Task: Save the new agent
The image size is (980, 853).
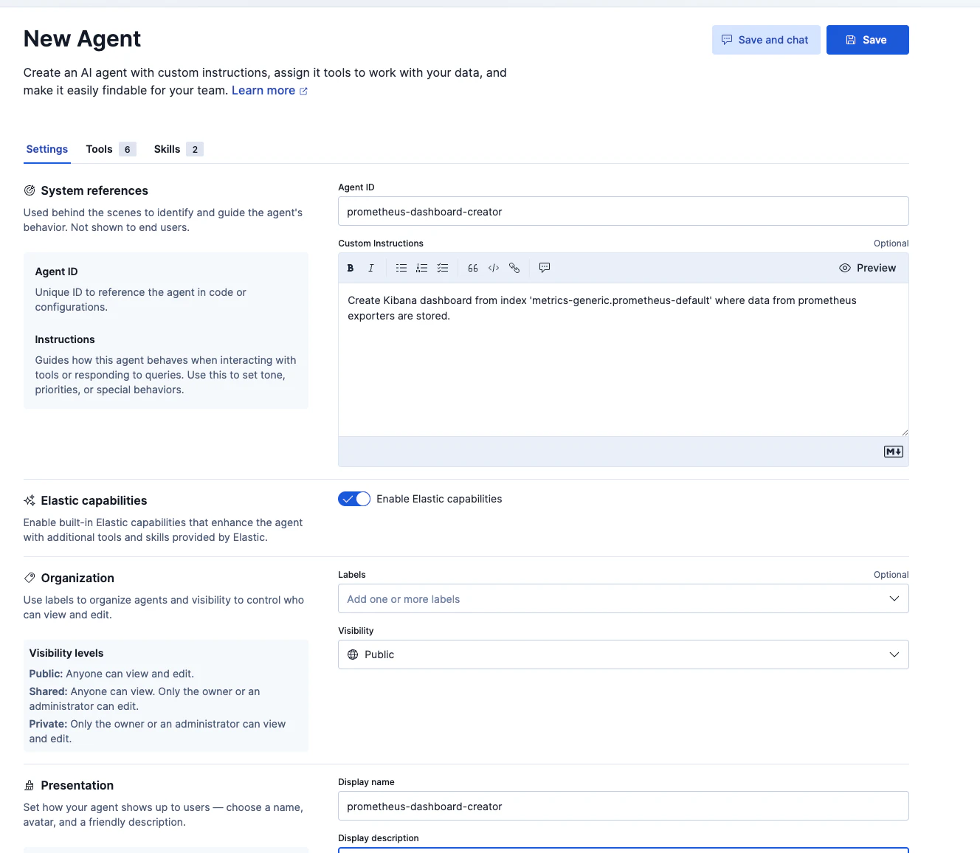Action: (x=868, y=40)
